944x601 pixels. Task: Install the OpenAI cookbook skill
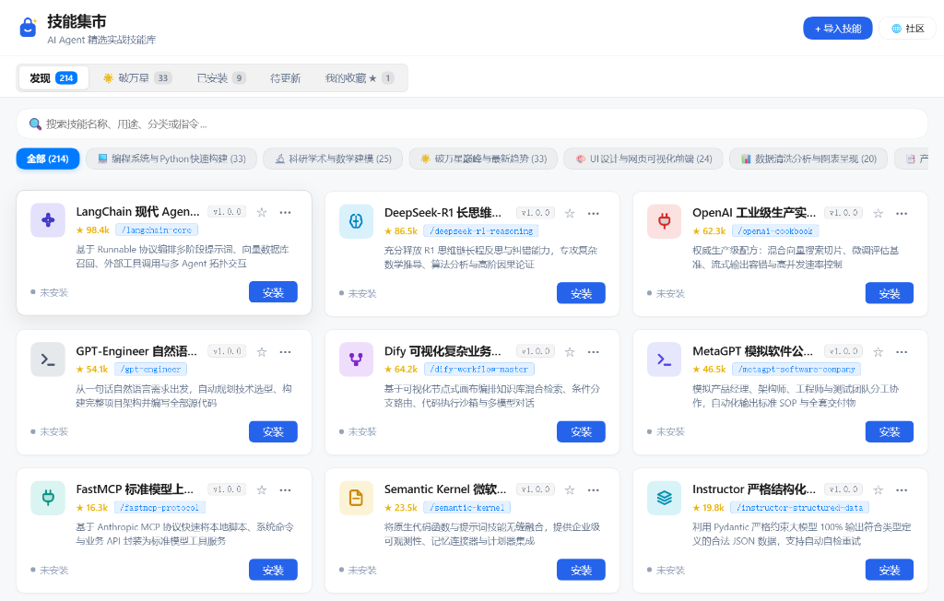pos(890,293)
